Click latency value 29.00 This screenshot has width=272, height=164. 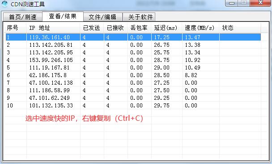pos(161,68)
